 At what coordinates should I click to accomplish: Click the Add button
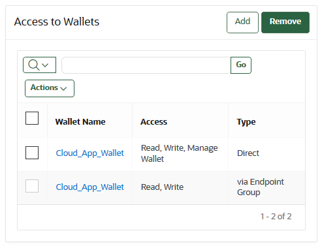[242, 22]
